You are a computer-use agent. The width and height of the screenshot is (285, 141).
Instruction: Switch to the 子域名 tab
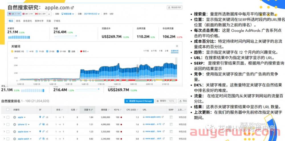click(x=57, y=21)
